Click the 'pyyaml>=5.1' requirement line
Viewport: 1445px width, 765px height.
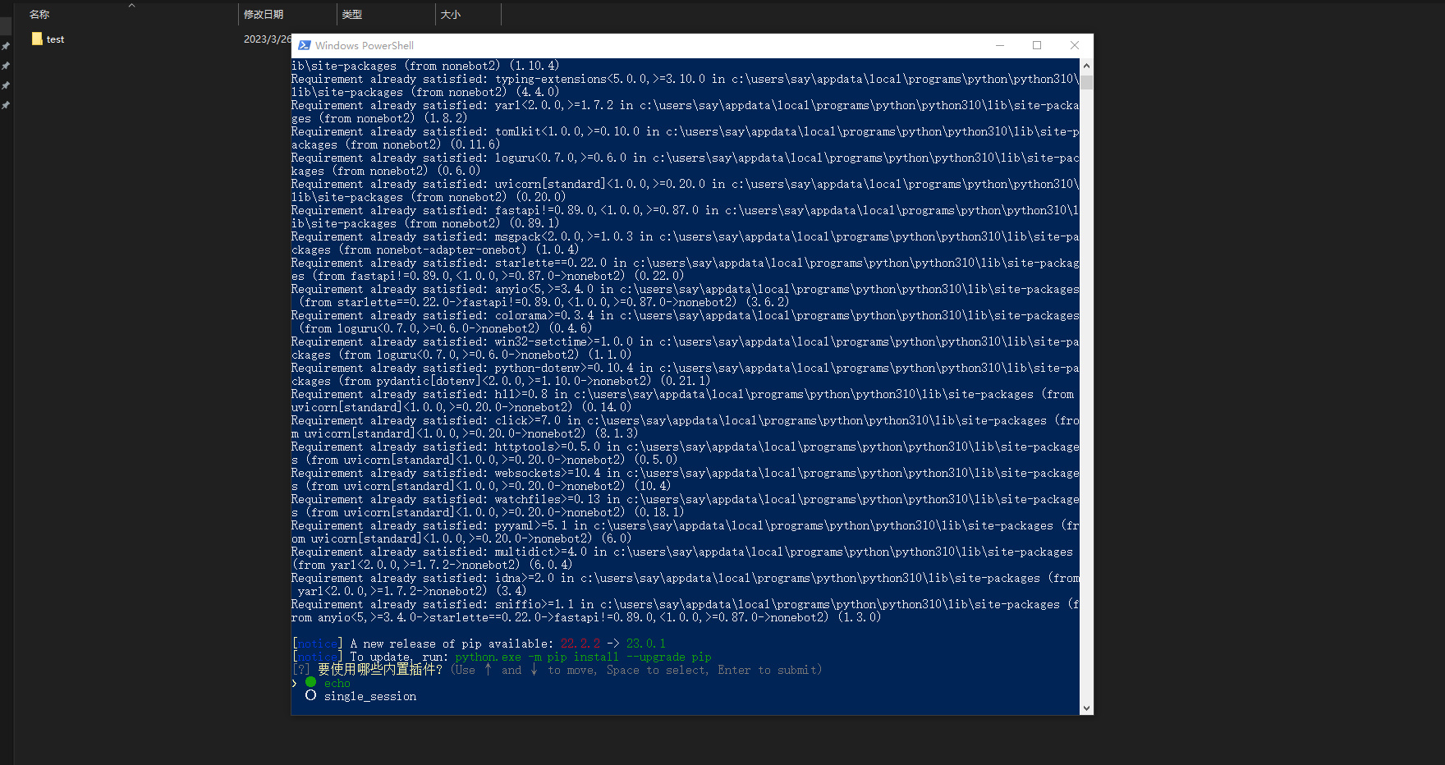click(685, 532)
